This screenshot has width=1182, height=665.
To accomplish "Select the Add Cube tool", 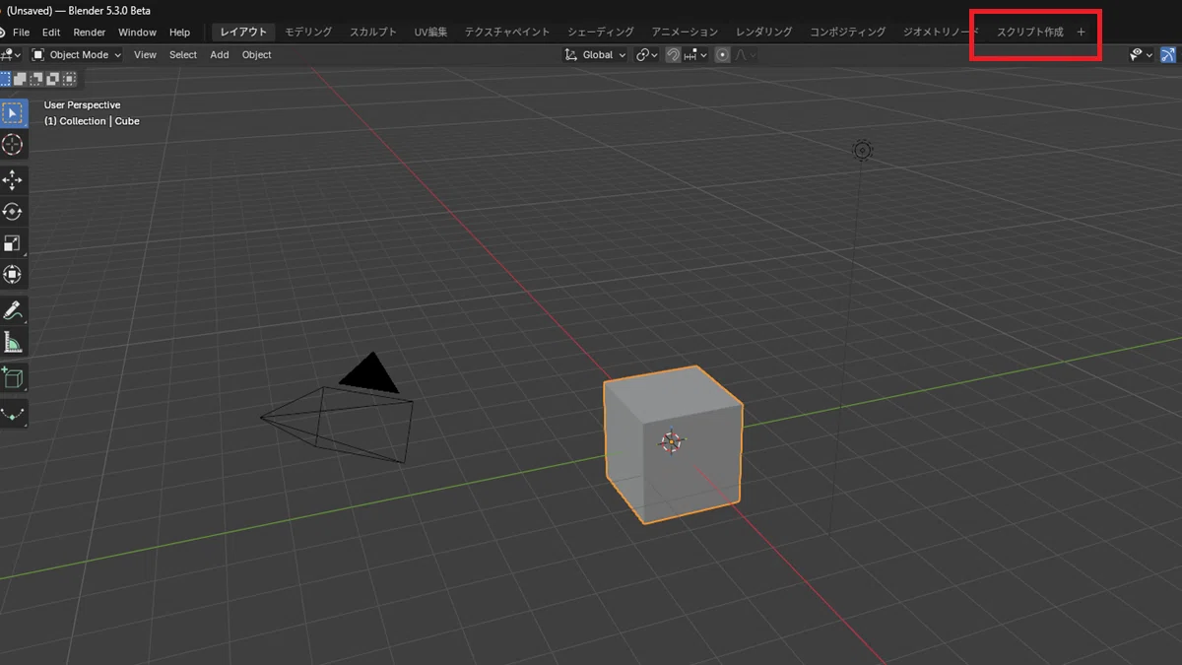I will tap(13, 377).
